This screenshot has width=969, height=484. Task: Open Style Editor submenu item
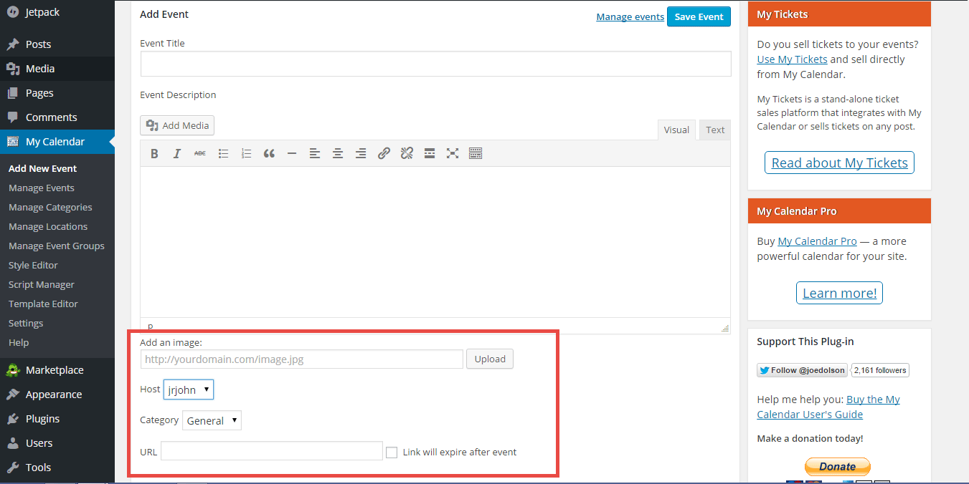point(33,265)
